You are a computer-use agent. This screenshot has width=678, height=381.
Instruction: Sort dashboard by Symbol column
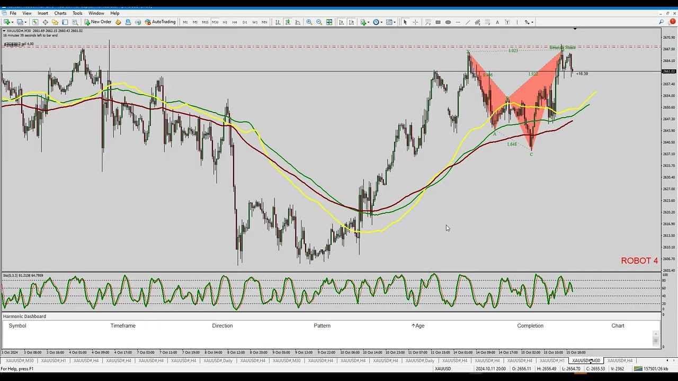17,325
